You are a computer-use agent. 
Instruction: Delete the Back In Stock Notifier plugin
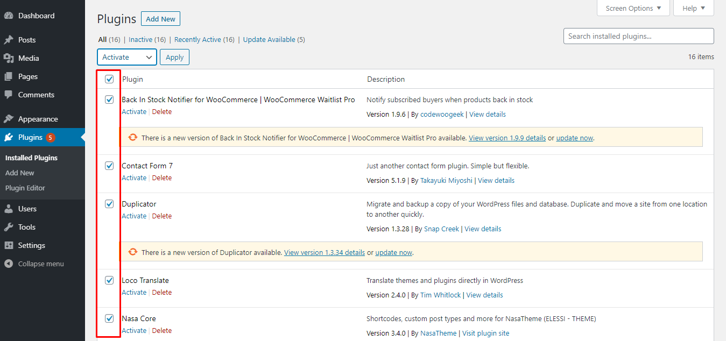(162, 111)
